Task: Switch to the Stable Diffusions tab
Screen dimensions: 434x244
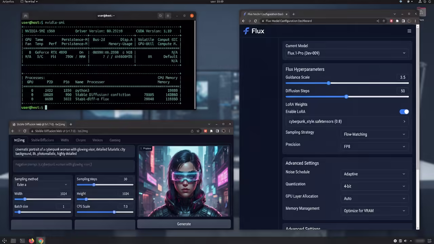Action: click(x=42, y=140)
